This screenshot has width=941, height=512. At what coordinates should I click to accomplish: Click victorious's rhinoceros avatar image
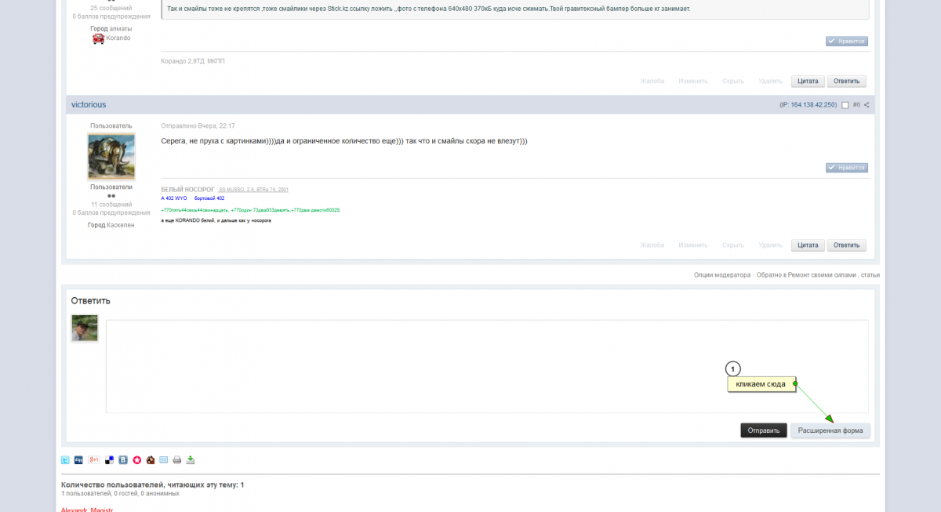click(x=111, y=157)
